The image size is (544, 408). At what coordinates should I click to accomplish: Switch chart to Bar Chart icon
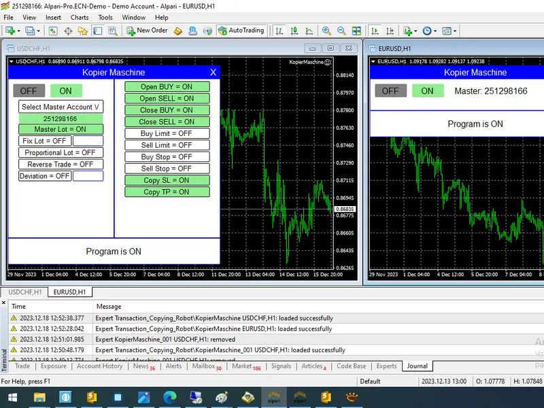point(279,31)
